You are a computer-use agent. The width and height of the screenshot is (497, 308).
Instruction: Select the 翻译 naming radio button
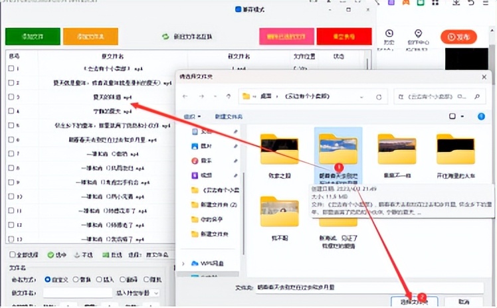(x=122, y=279)
